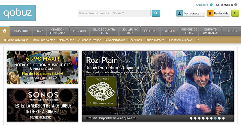View the Panier vide cart button
This screenshot has width=241, height=125.
pyautogui.click(x=218, y=13)
